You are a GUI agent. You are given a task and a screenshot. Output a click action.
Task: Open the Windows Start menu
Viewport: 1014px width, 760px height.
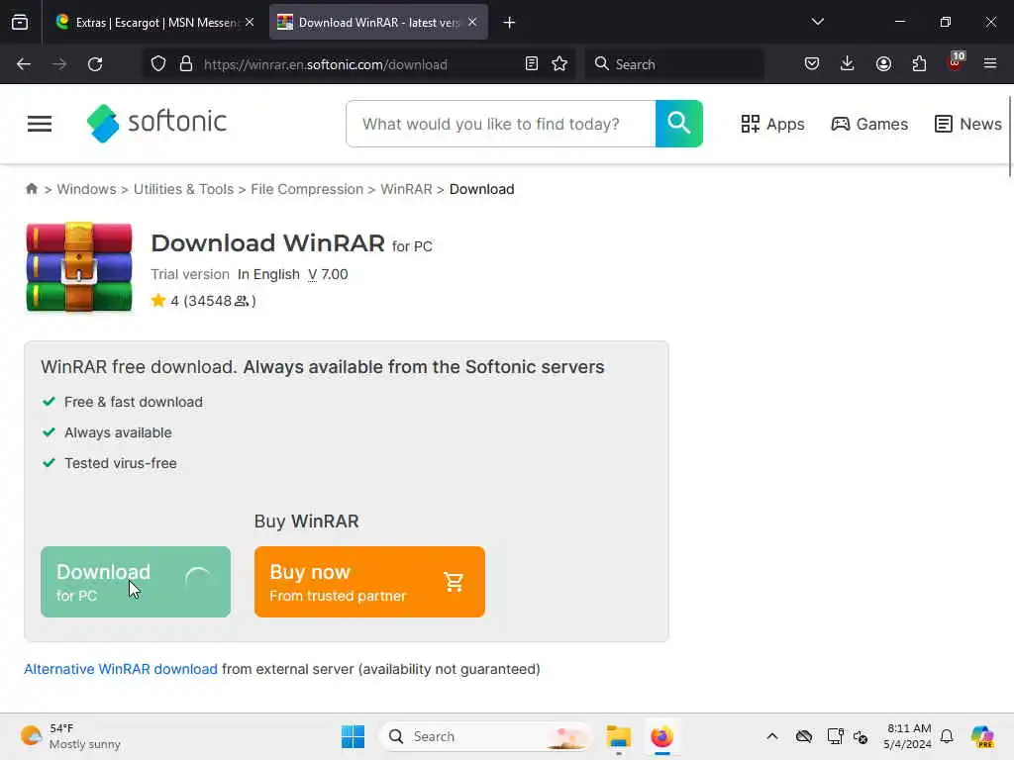[354, 736]
